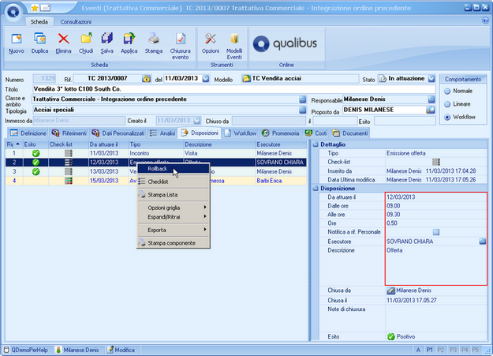Select the Normale behavior radio button
Screen dimensions: 493x356
(x=447, y=92)
